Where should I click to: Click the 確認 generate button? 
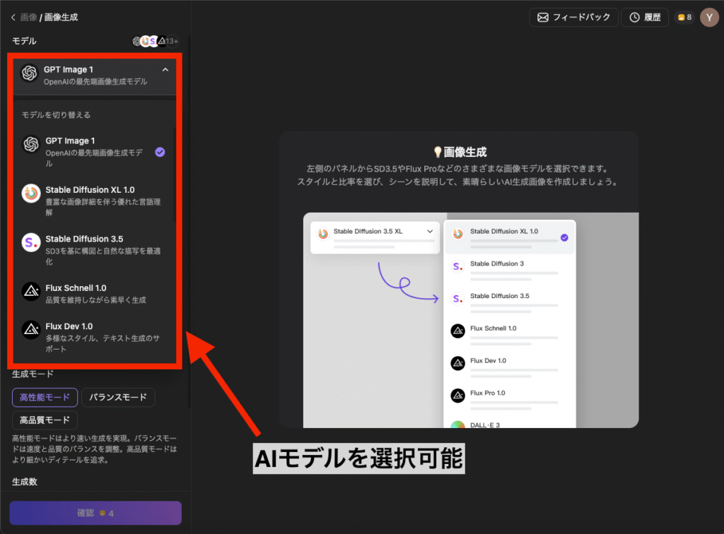(x=95, y=513)
